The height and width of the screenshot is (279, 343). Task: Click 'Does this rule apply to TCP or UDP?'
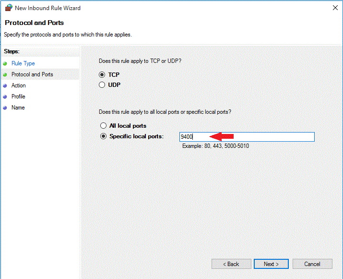pos(140,61)
